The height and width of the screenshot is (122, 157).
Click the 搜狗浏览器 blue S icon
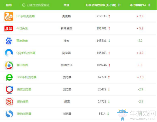9,114
